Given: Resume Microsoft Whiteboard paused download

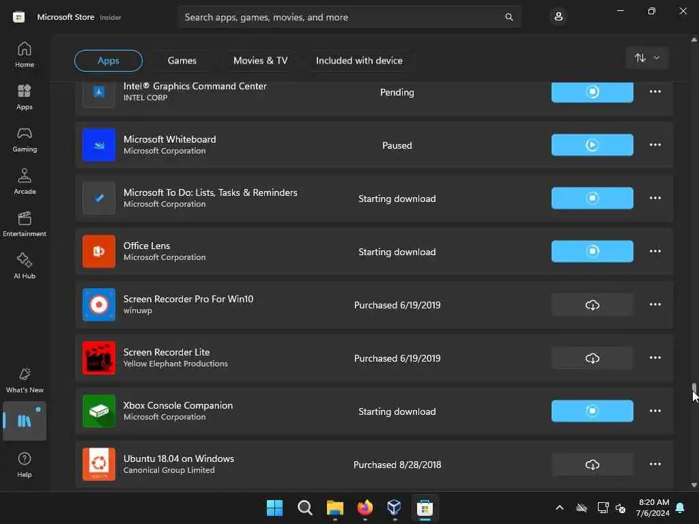Looking at the screenshot, I should (592, 145).
